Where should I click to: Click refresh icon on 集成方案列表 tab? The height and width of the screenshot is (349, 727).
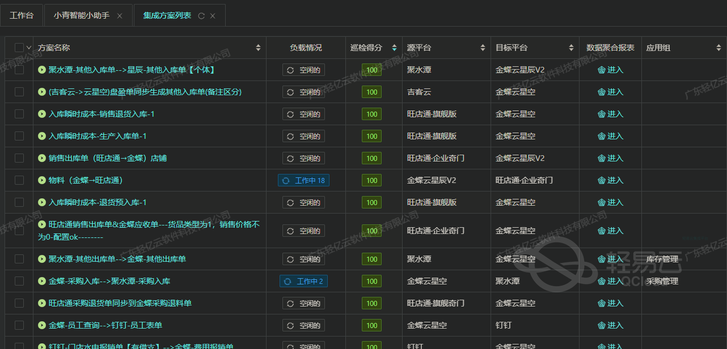point(201,16)
